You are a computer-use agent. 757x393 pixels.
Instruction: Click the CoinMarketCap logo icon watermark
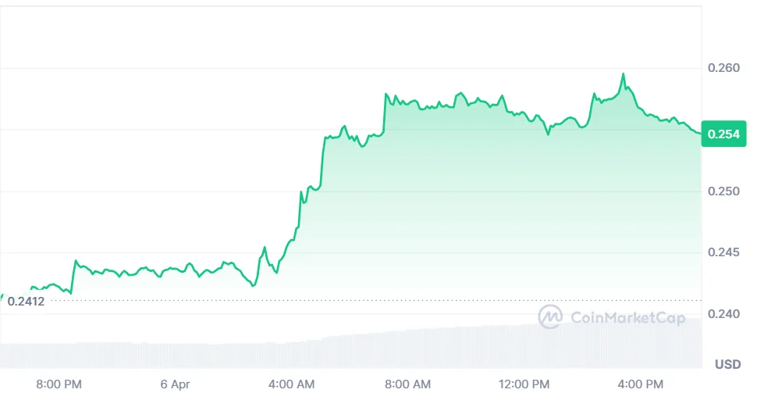click(x=551, y=316)
